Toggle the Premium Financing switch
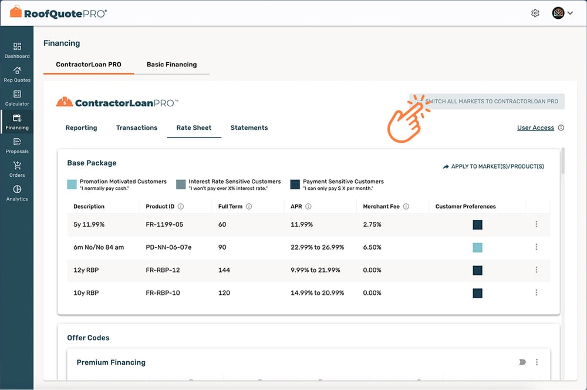Screen dimensions: 587x390 tap(519, 362)
